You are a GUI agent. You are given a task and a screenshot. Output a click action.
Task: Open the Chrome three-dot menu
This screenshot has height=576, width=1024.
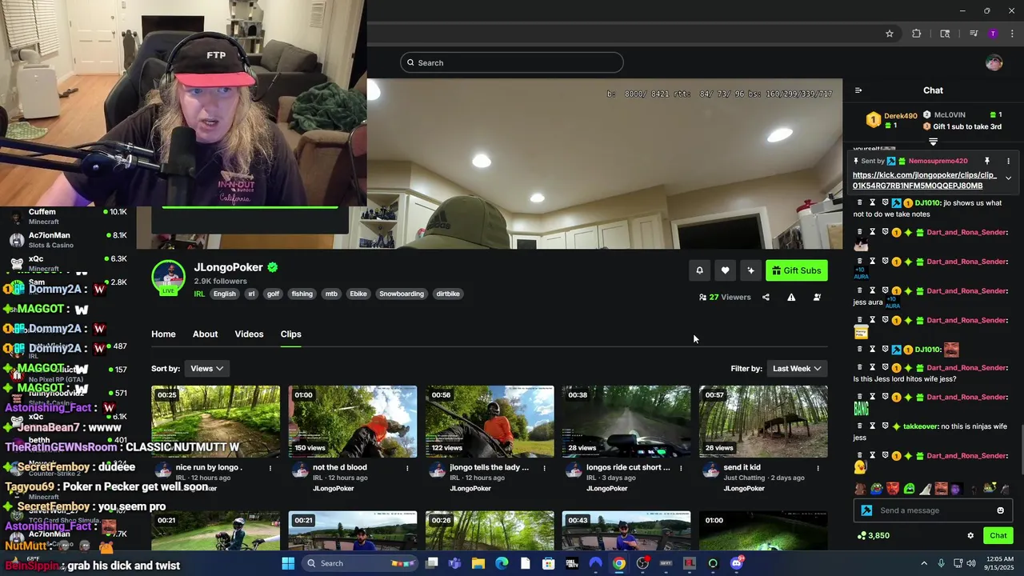coord(1012,34)
